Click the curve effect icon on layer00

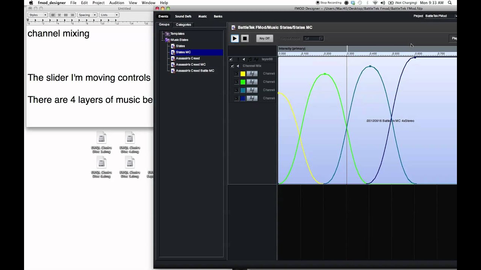(256, 59)
